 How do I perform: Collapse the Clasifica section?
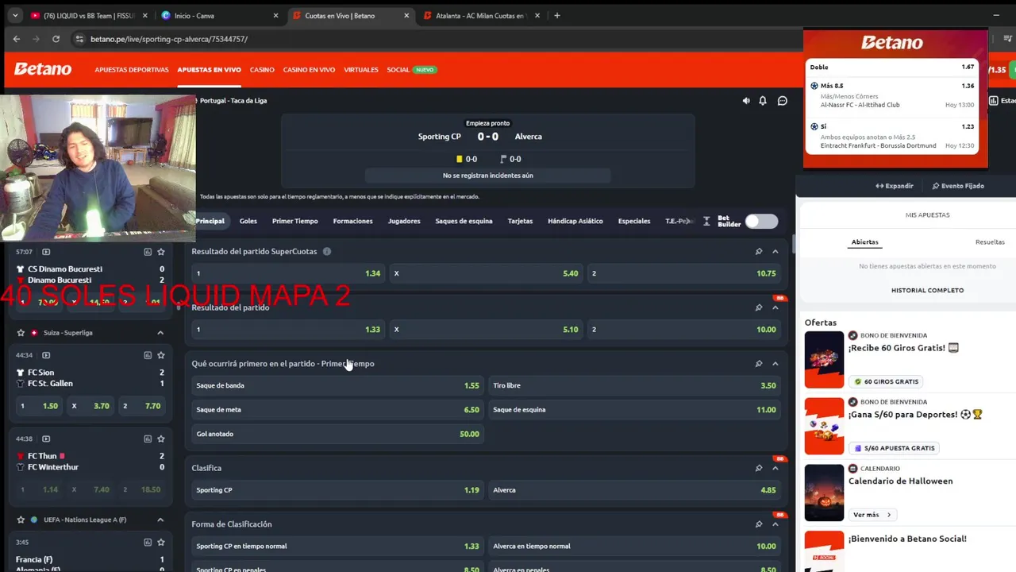[x=775, y=468]
